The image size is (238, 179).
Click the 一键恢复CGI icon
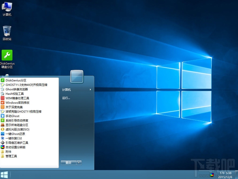click(2, 138)
